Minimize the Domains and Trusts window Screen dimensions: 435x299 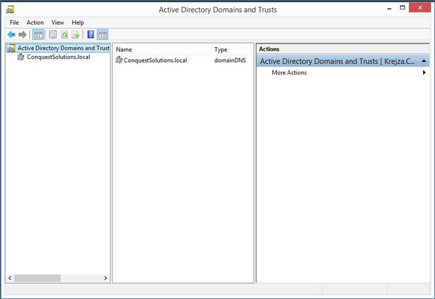pos(389,8)
